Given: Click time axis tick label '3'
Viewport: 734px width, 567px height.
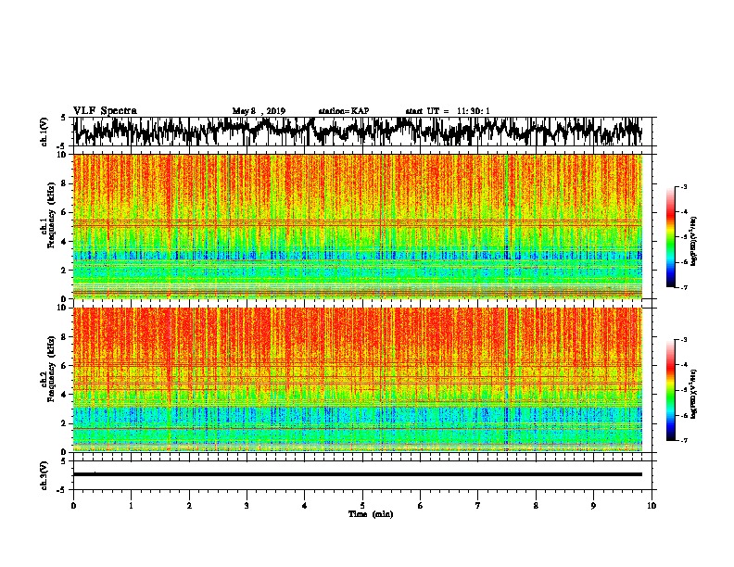Looking at the screenshot, I should [247, 505].
